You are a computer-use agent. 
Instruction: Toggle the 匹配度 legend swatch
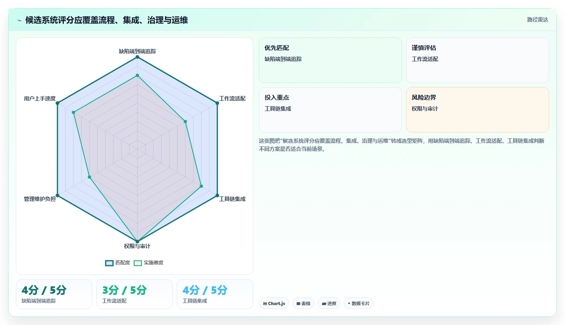click(x=109, y=263)
